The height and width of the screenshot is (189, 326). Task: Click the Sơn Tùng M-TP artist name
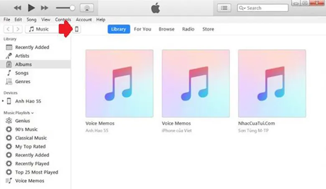(x=253, y=130)
